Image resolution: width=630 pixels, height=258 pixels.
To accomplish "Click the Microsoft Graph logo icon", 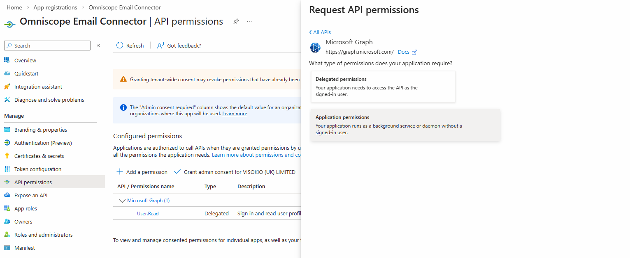I will point(315,48).
